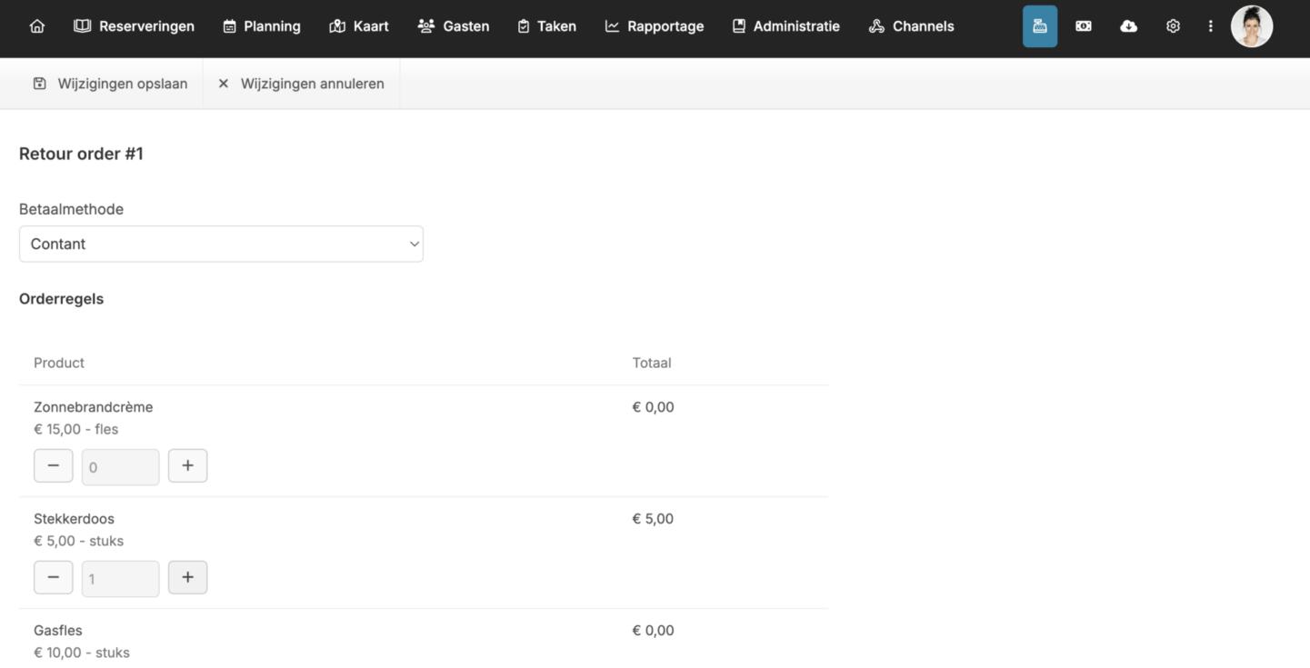
Task: Open the Kaart map view
Action: coord(359,26)
